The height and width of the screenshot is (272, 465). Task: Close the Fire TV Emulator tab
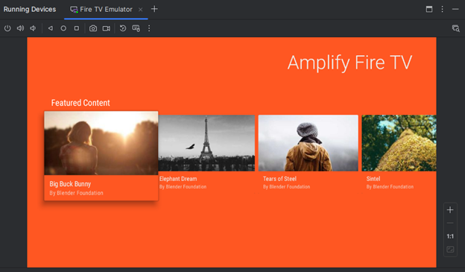point(141,10)
